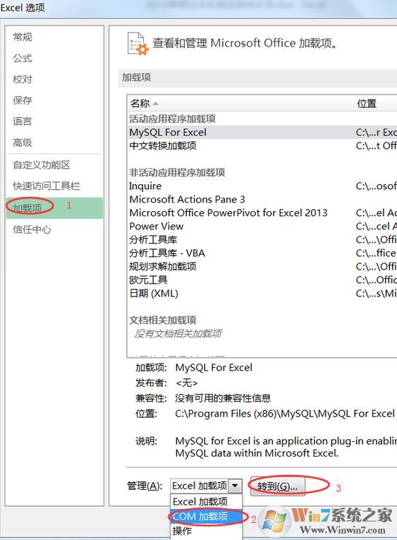Sort add-ins by the 名称 column header
Screen dimensions: 397x540
tap(240, 103)
